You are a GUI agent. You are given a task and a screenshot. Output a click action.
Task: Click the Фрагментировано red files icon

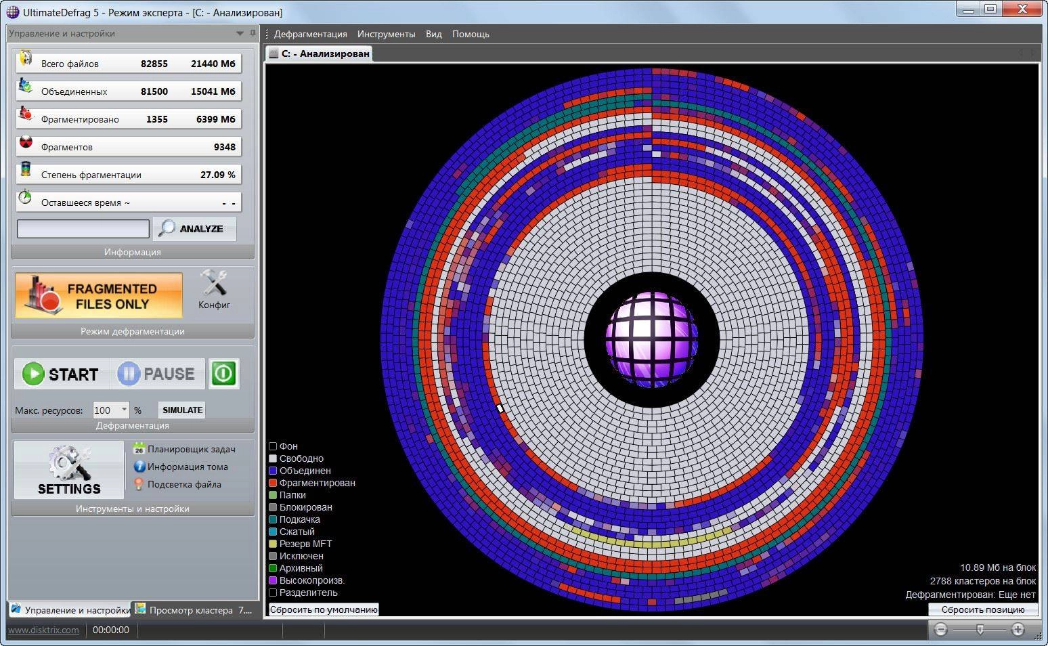[x=26, y=114]
